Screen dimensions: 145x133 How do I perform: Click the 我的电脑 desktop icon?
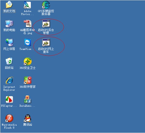click(9, 24)
